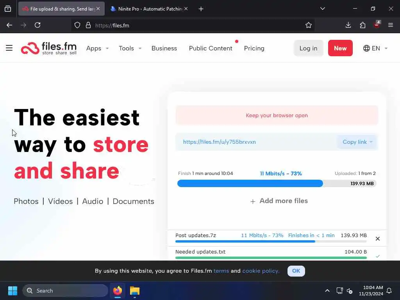This screenshot has width=400, height=300.
Task: Expand the list all tabs chevron
Action: pyautogui.click(x=322, y=9)
